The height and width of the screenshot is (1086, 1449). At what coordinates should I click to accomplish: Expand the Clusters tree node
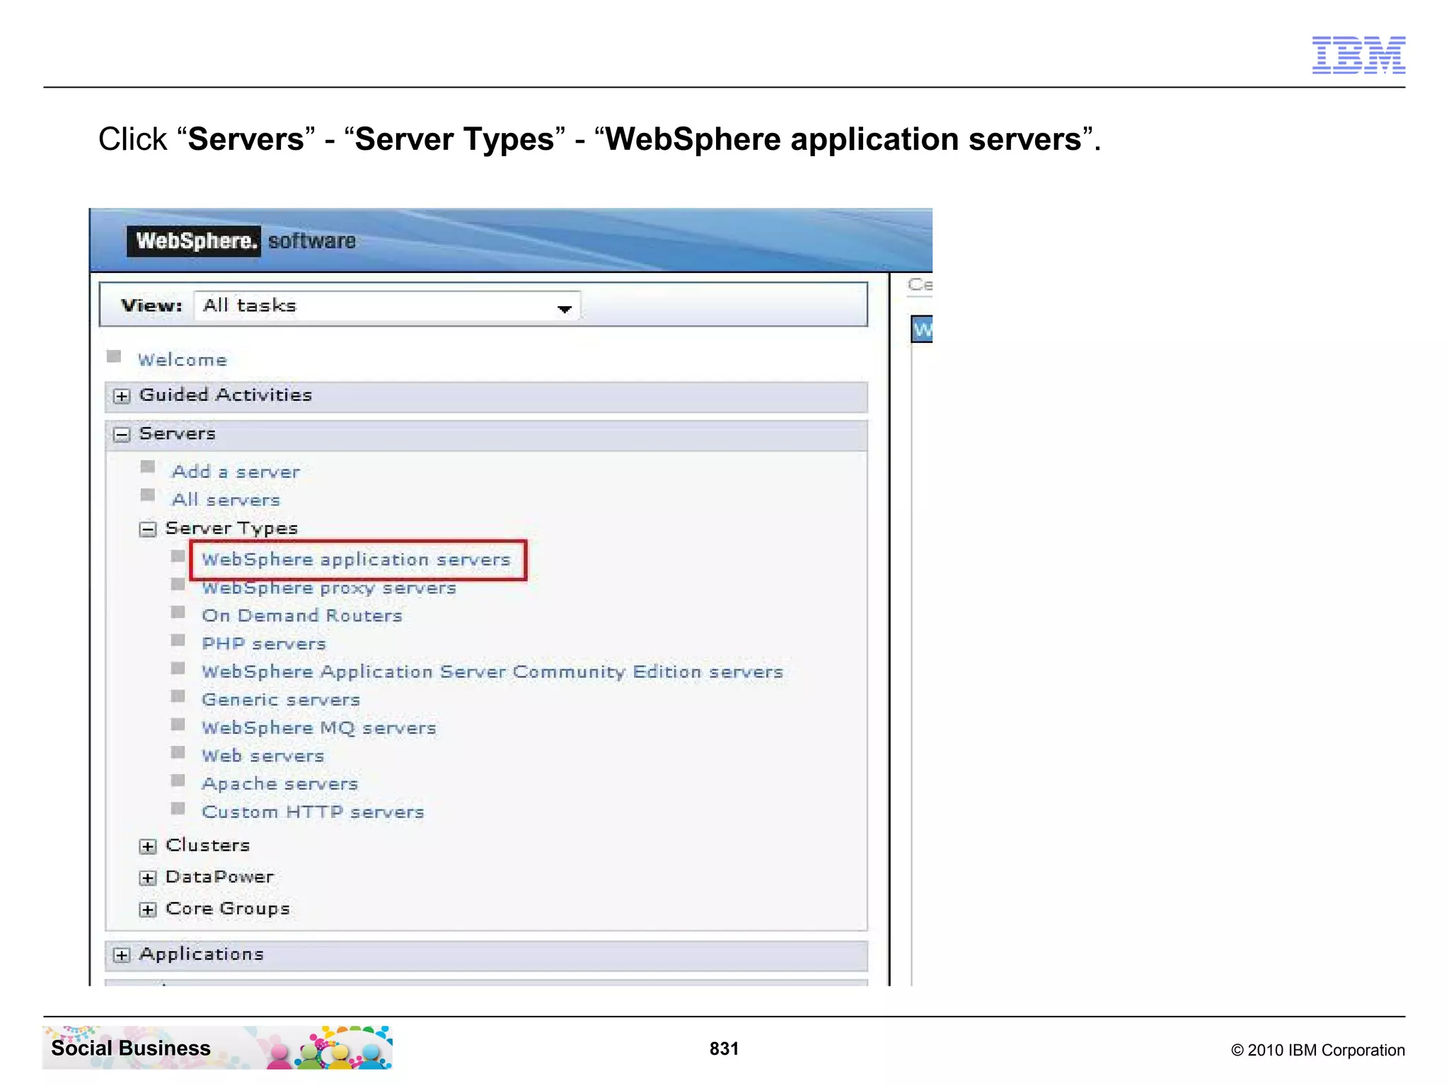(x=147, y=846)
